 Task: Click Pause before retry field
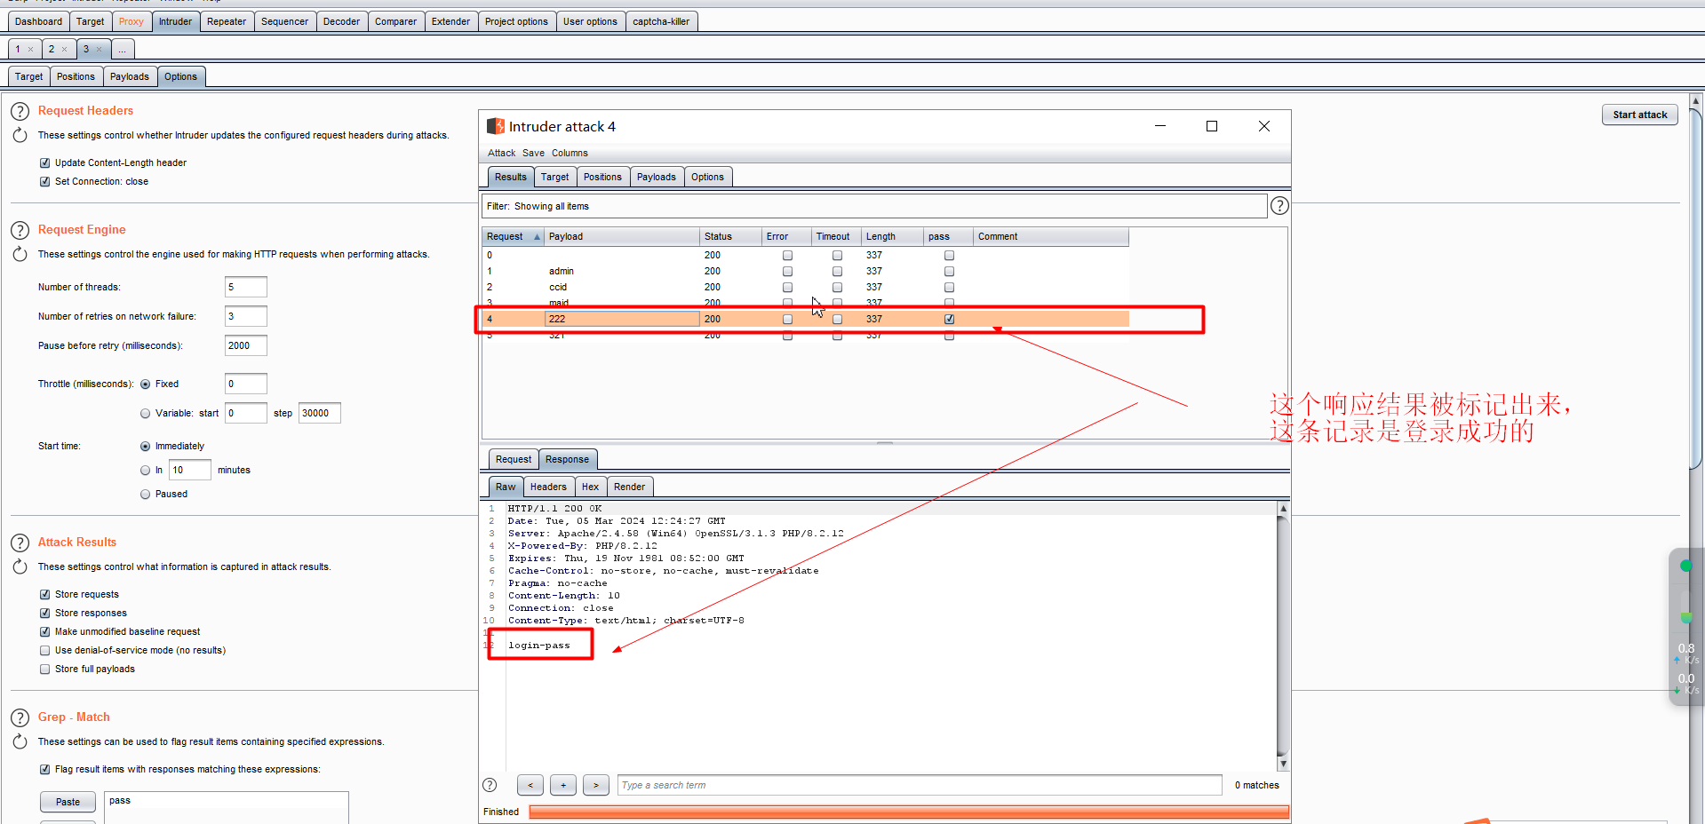tap(245, 345)
